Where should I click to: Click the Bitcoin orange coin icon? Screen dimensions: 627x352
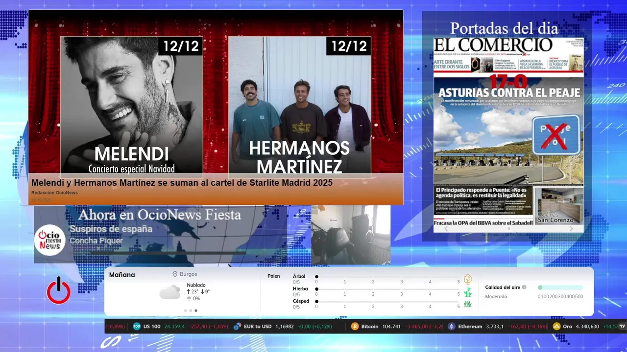click(355, 326)
